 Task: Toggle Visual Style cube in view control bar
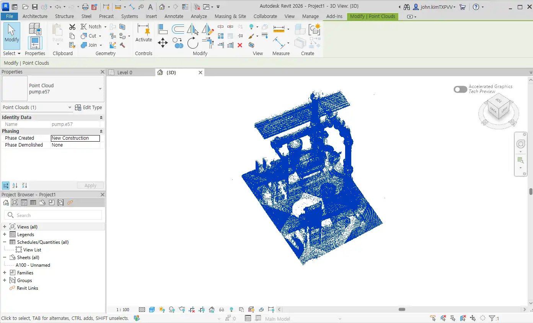[x=152, y=310]
